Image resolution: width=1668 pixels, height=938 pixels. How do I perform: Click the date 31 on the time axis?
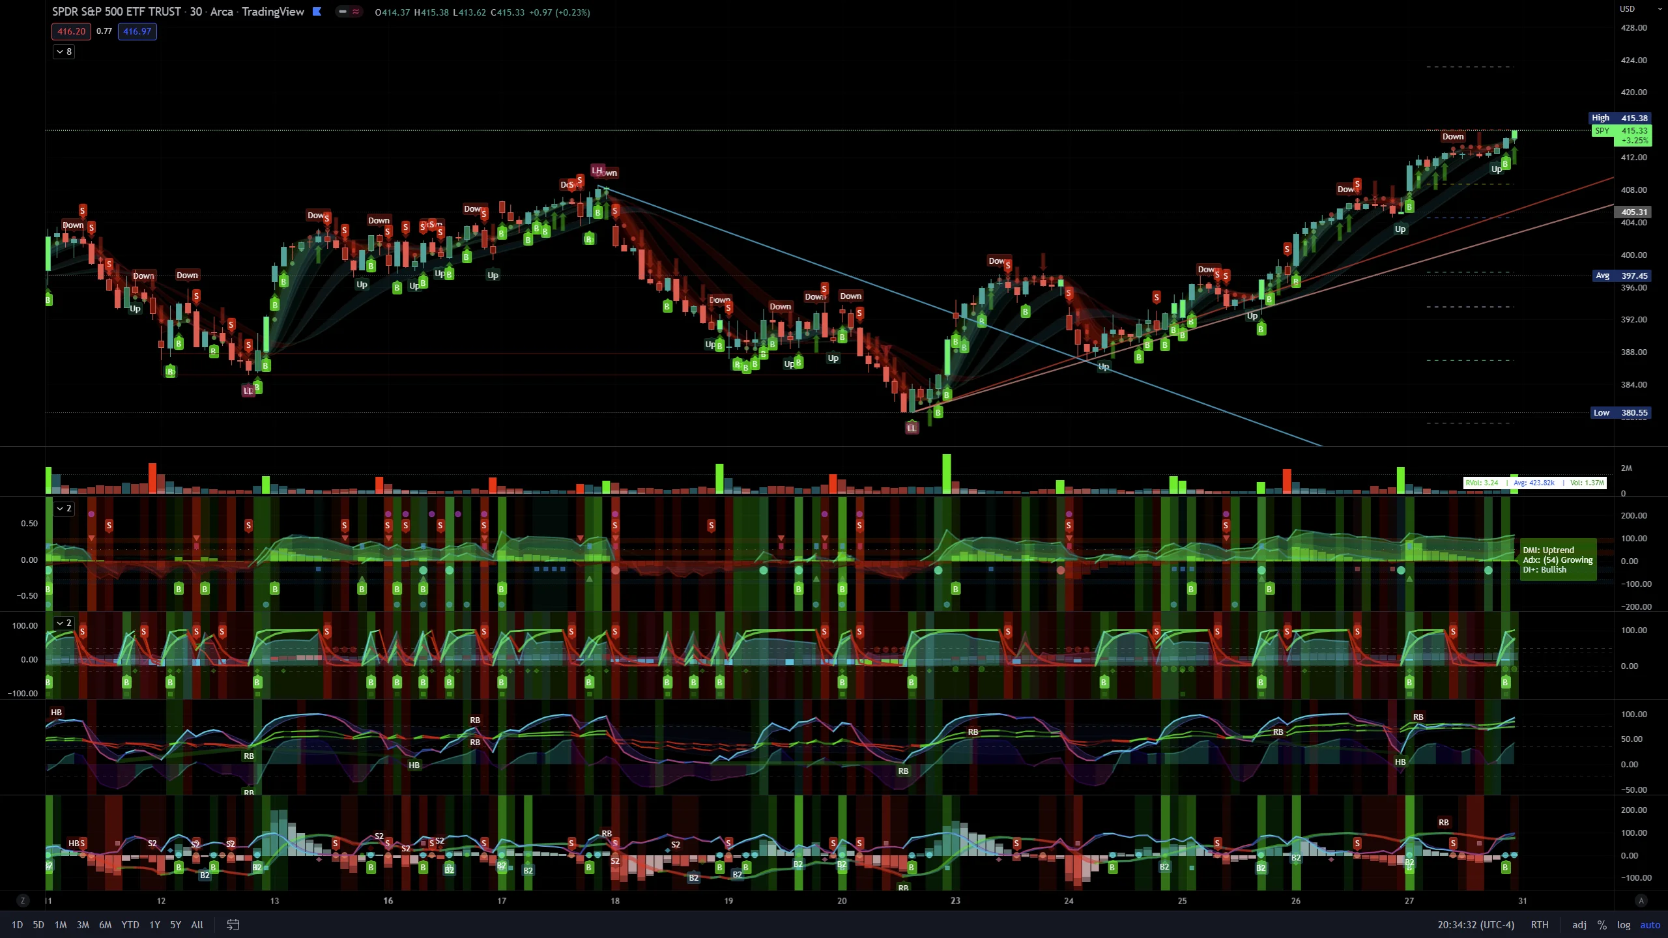point(1522,901)
